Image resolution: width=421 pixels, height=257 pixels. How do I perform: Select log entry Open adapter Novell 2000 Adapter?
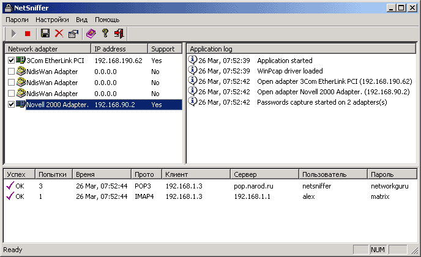333,92
